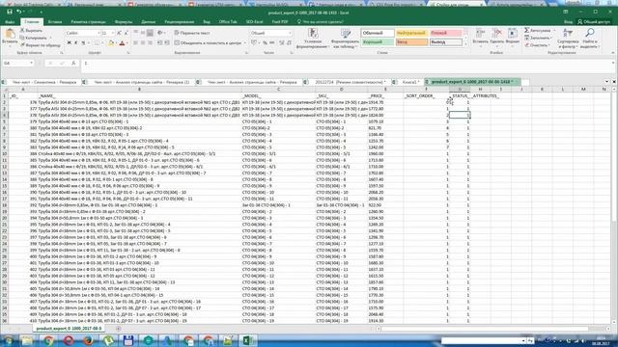Screen dimensions: 618x347
Task: Open Find & Select (Найти и выделить)
Action: point(590,39)
